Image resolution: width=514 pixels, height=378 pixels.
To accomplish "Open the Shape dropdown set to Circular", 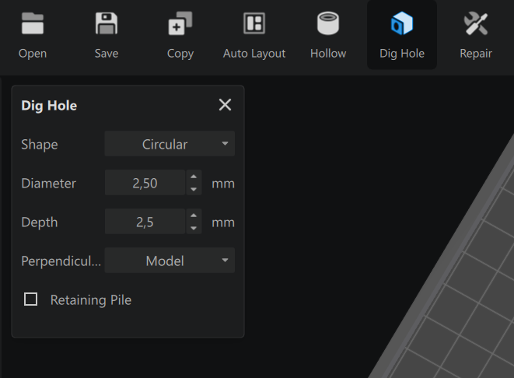I will pos(170,144).
